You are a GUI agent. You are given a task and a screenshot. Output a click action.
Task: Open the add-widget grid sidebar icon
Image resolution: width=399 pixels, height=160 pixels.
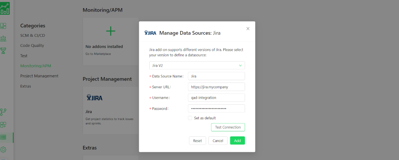3,125
